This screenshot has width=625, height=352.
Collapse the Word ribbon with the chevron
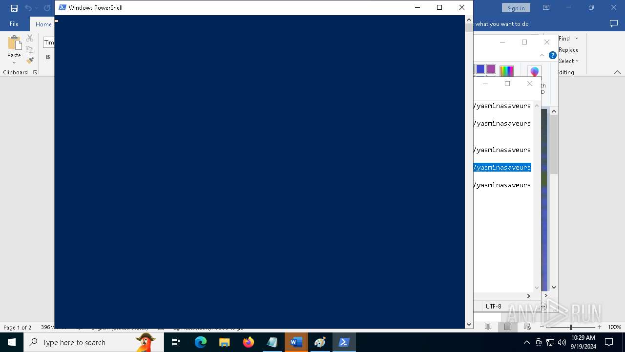click(617, 72)
